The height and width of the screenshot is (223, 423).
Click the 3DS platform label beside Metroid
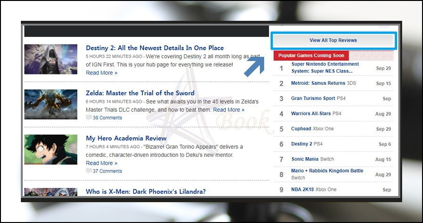pyautogui.click(x=351, y=83)
